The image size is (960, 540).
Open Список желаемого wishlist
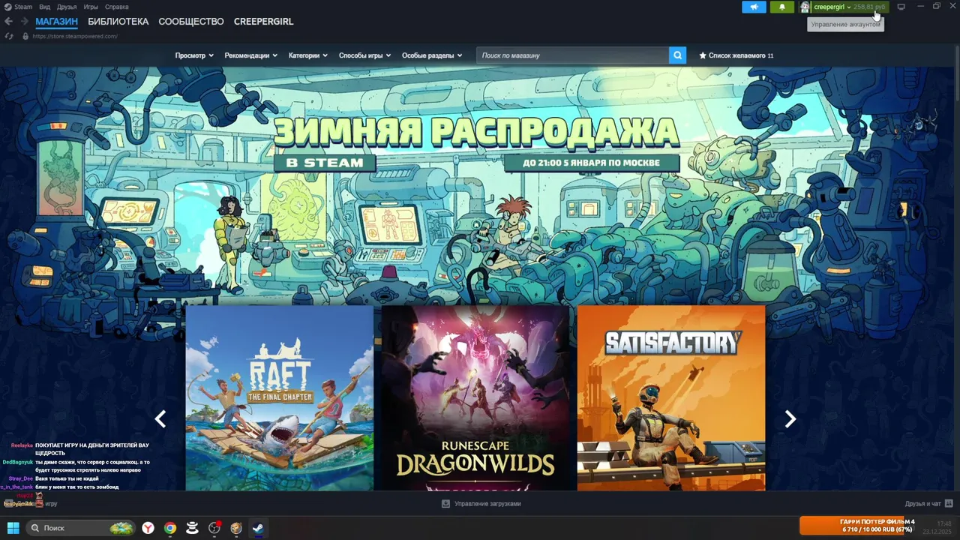click(x=736, y=55)
